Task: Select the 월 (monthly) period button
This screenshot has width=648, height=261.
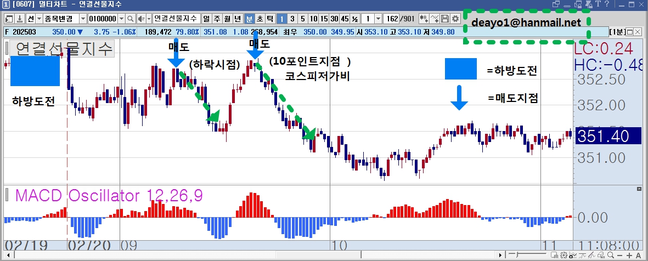Action: (x=227, y=19)
